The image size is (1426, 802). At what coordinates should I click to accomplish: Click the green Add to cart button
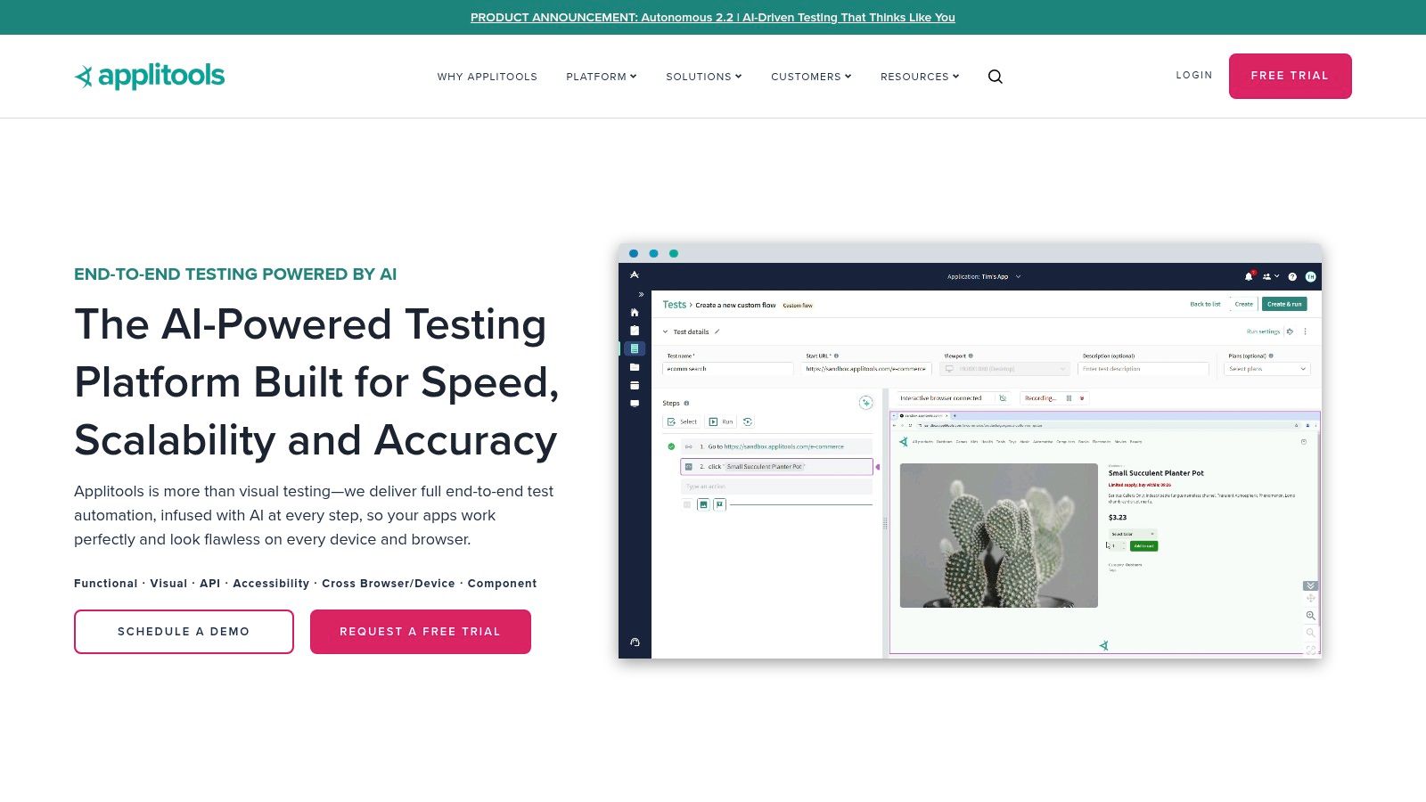[1144, 546]
